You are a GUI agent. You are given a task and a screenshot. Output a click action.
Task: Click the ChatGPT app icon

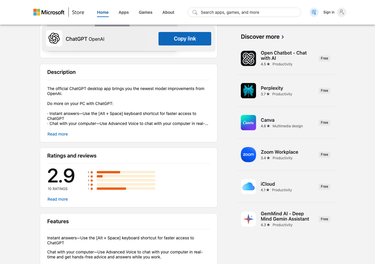[54, 38]
